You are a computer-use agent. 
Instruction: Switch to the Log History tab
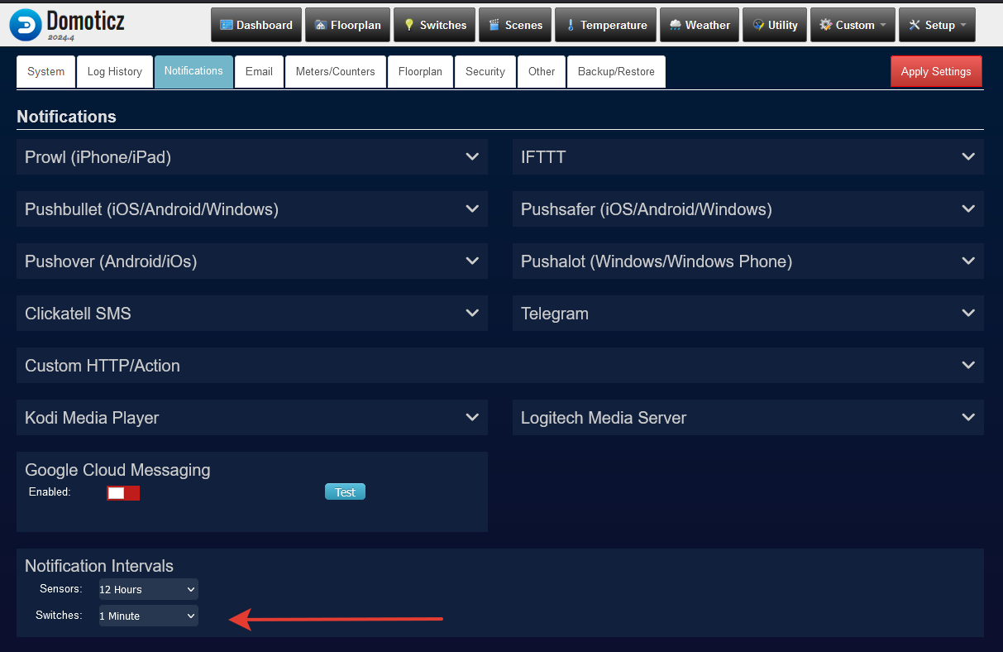(115, 71)
